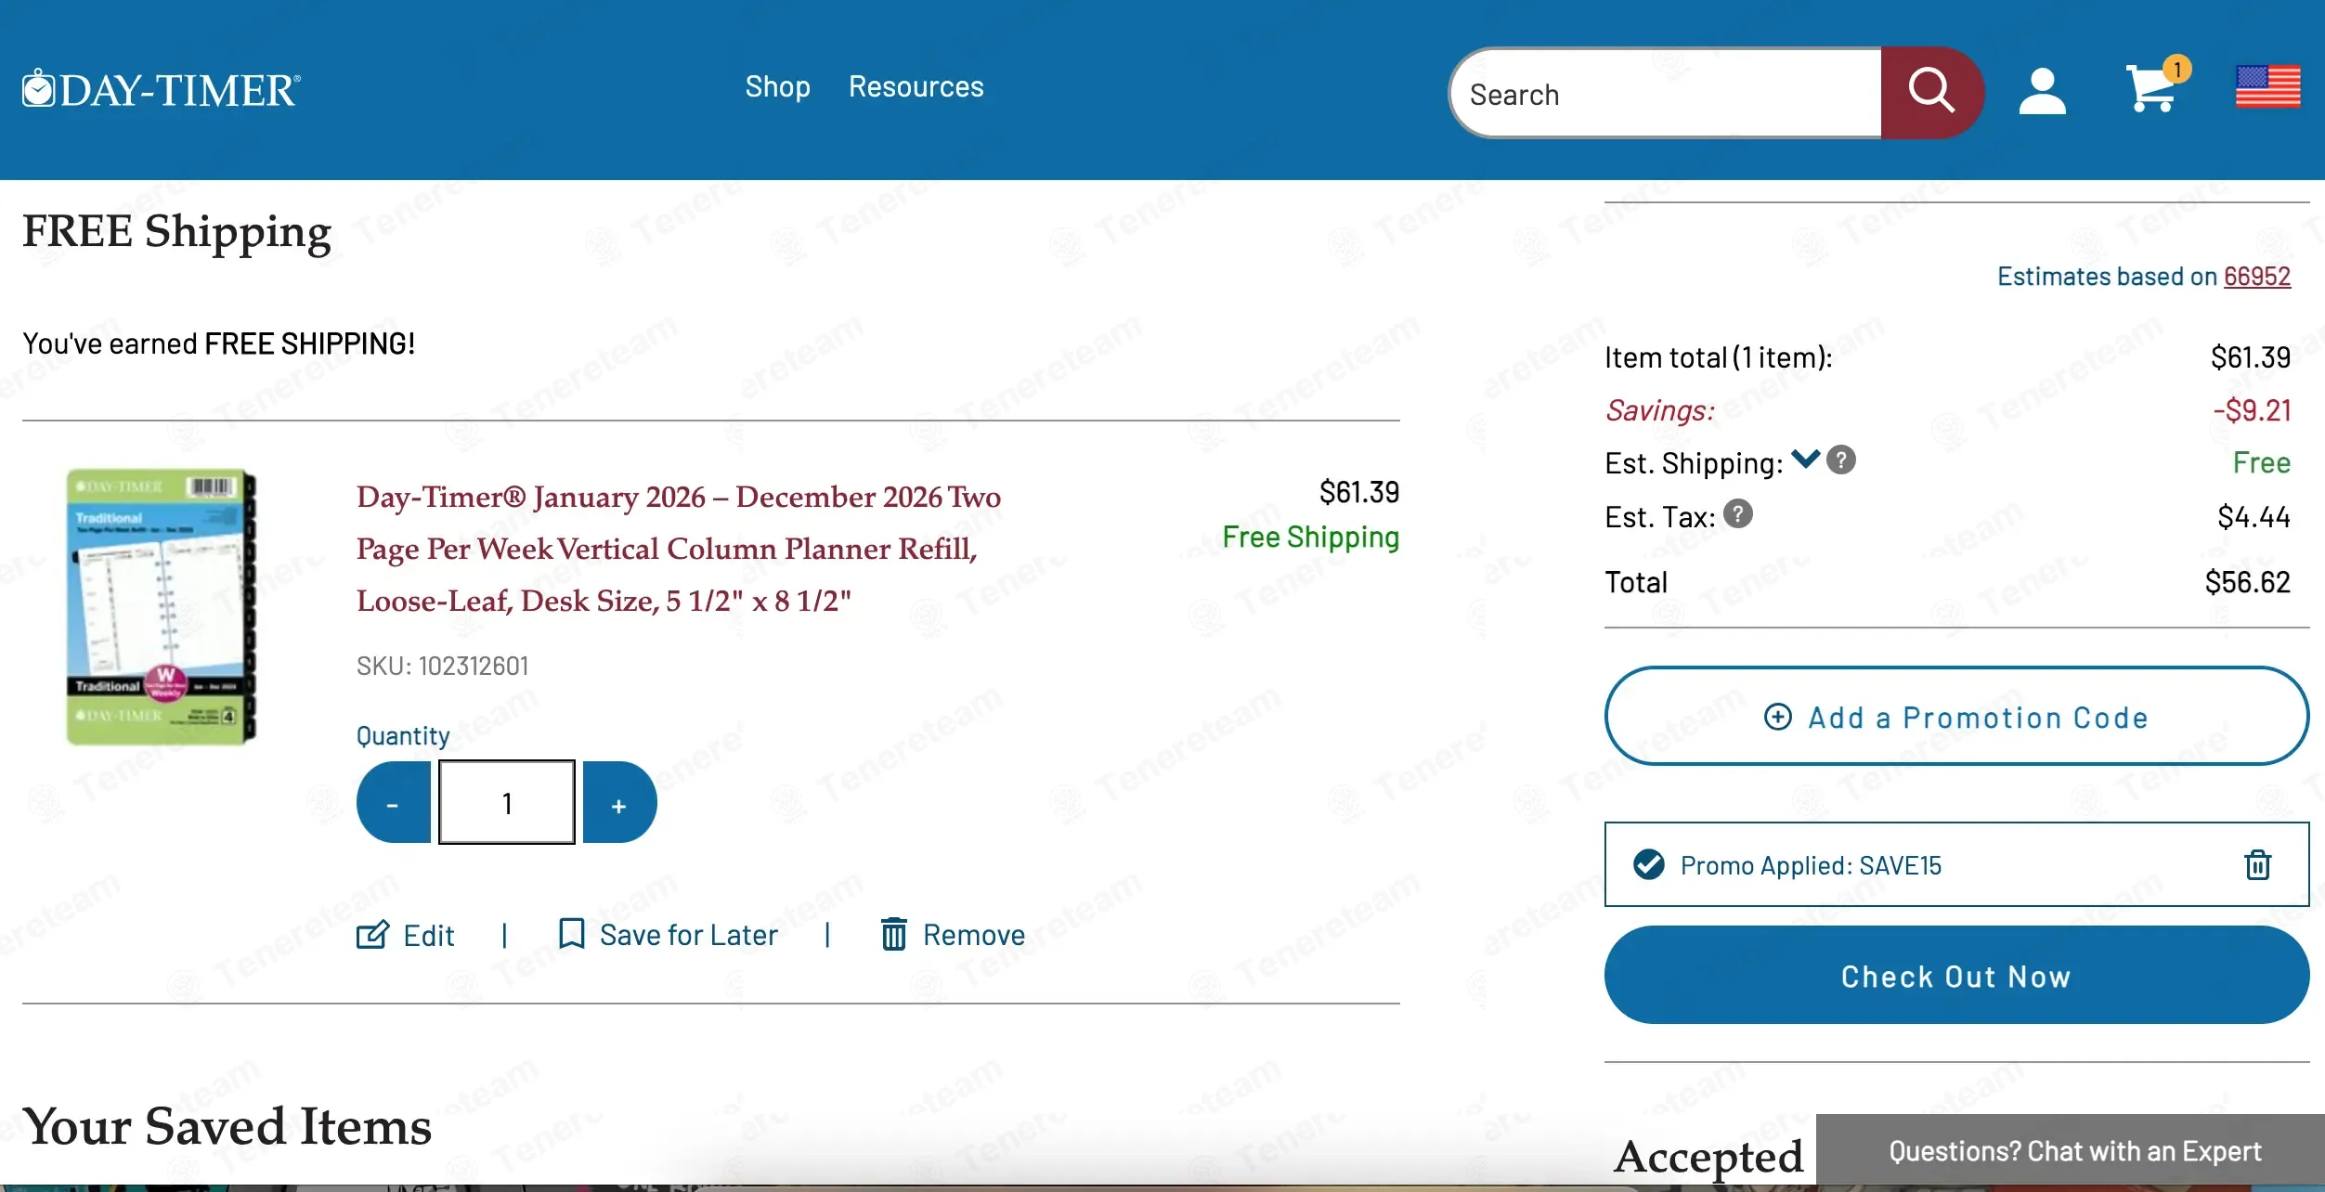Expand Add a Promotion Code
The image size is (2325, 1192).
click(1955, 717)
